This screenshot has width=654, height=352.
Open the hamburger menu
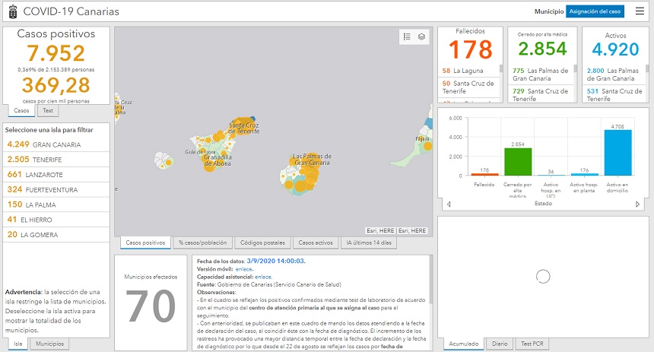[639, 11]
